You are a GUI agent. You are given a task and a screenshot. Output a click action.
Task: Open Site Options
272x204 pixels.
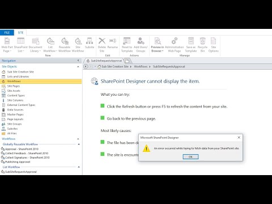[x=214, y=45]
